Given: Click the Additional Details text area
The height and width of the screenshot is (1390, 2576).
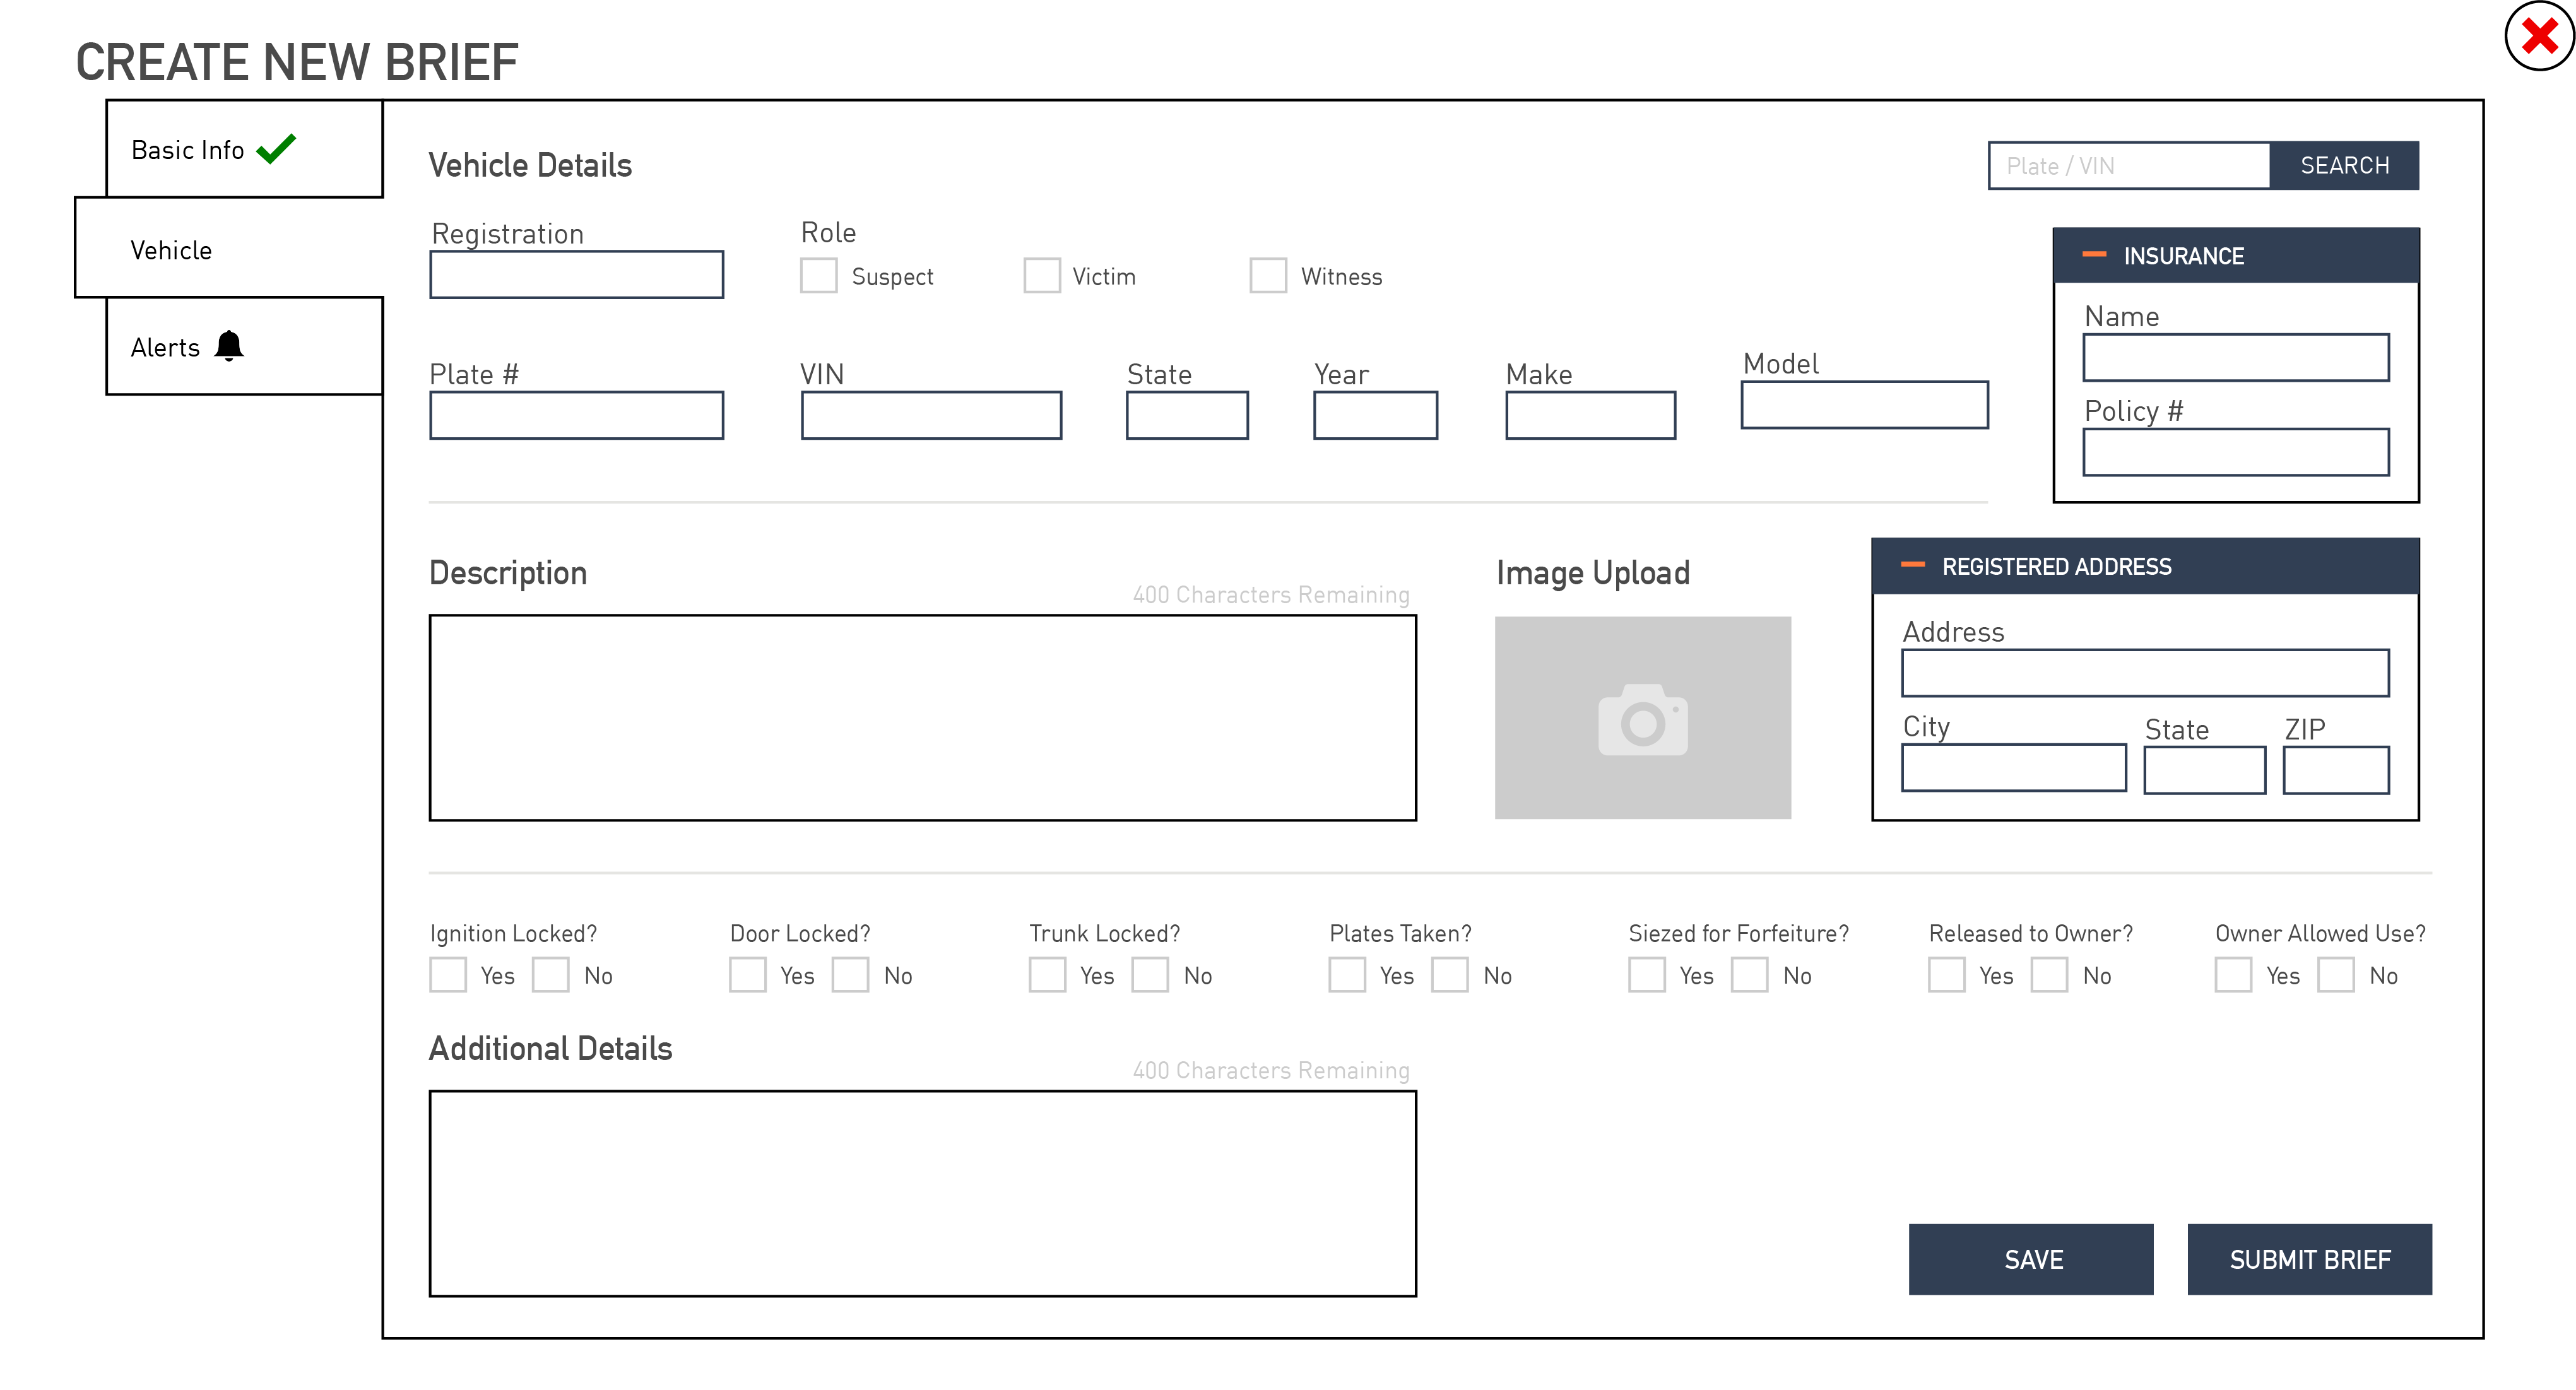Looking at the screenshot, I should (x=923, y=1194).
